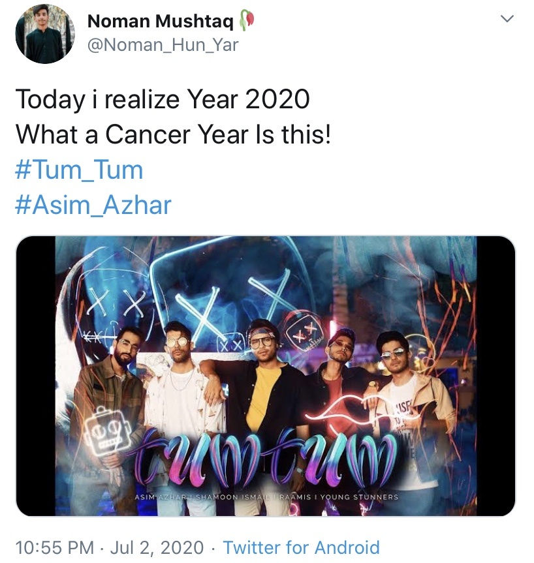Open the 10:55 PM tweet timestamp
534x563 pixels.
pos(55,547)
